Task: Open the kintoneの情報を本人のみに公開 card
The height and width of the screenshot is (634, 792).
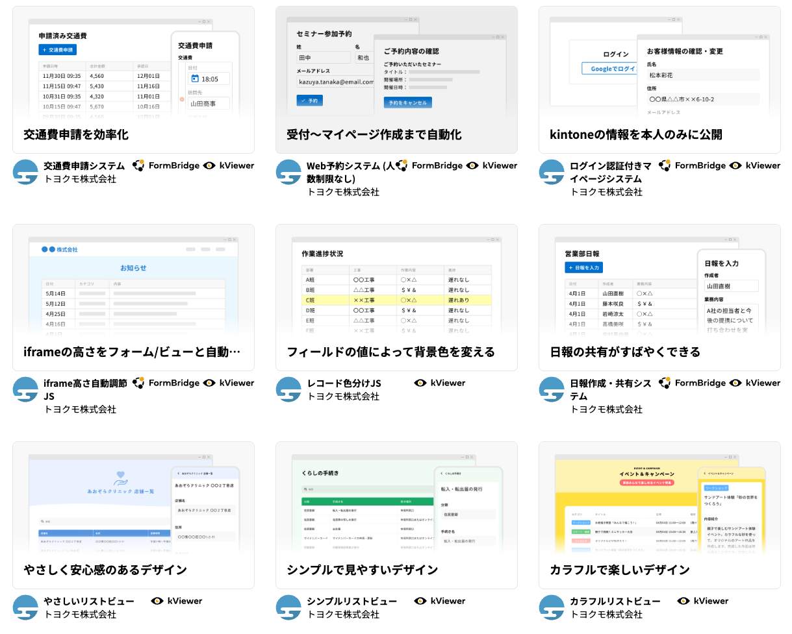Action: pyautogui.click(x=659, y=80)
